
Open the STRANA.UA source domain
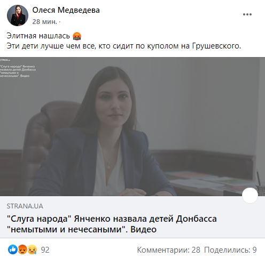click(25, 206)
